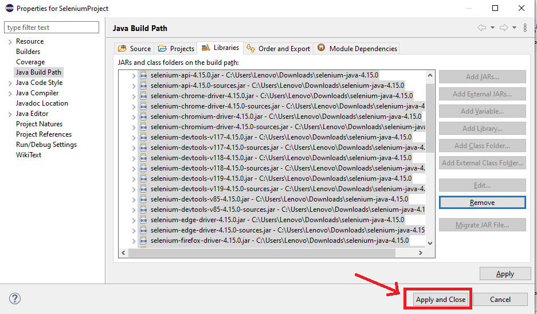Expand selenium-api-4.15.0.jar entry
537x314 pixels.
point(134,76)
